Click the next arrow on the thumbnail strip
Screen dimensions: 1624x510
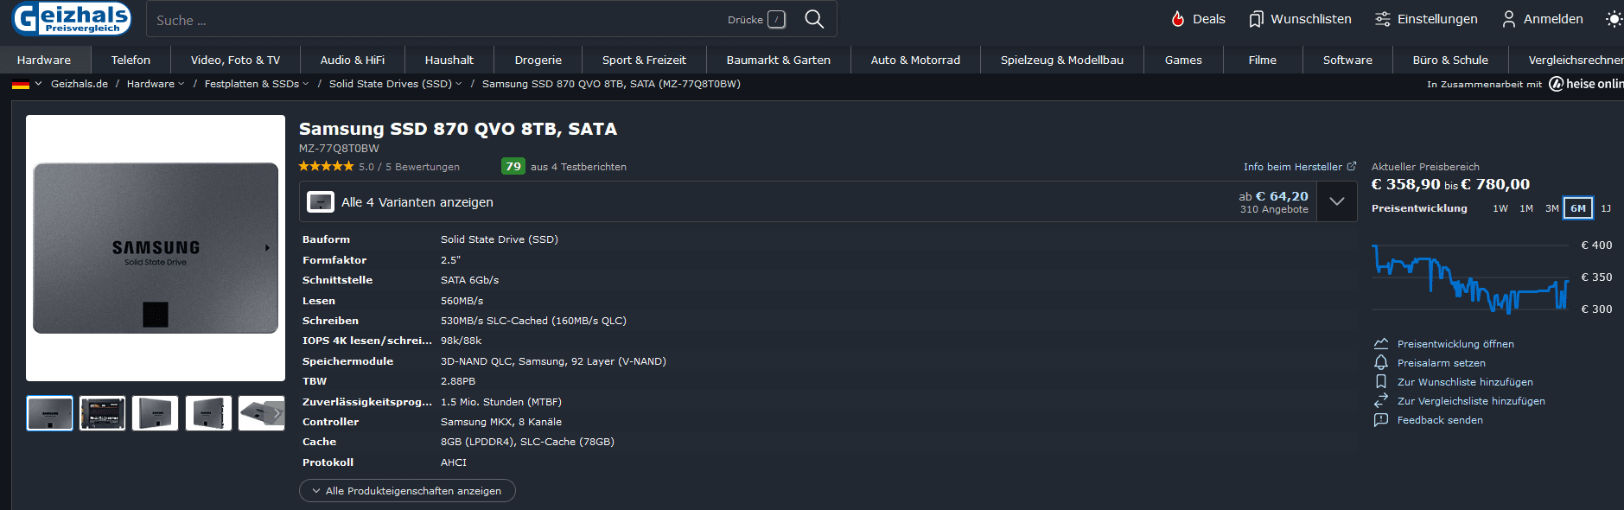[x=277, y=413]
